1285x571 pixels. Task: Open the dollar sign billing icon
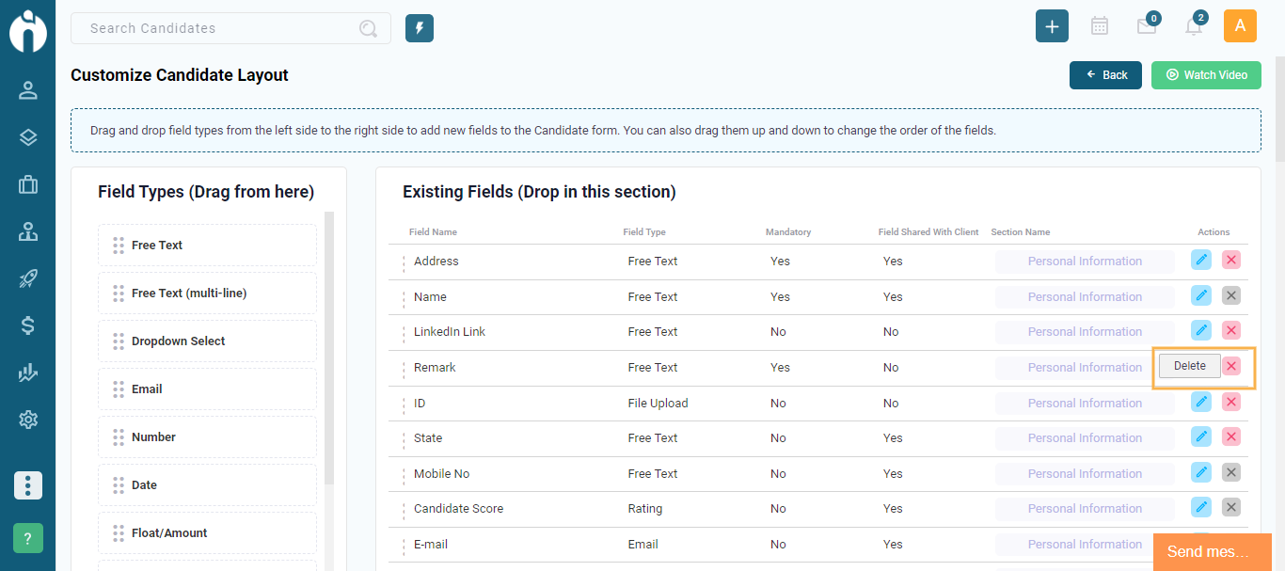pos(28,325)
